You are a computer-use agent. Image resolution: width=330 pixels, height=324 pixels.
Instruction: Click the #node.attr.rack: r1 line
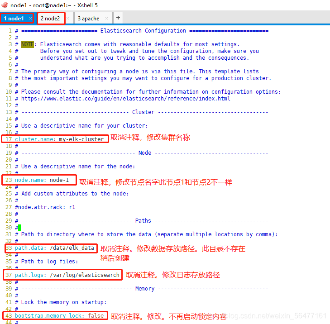tap(45, 207)
